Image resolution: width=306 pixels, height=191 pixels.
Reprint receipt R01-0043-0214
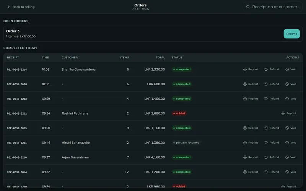pos(251,70)
